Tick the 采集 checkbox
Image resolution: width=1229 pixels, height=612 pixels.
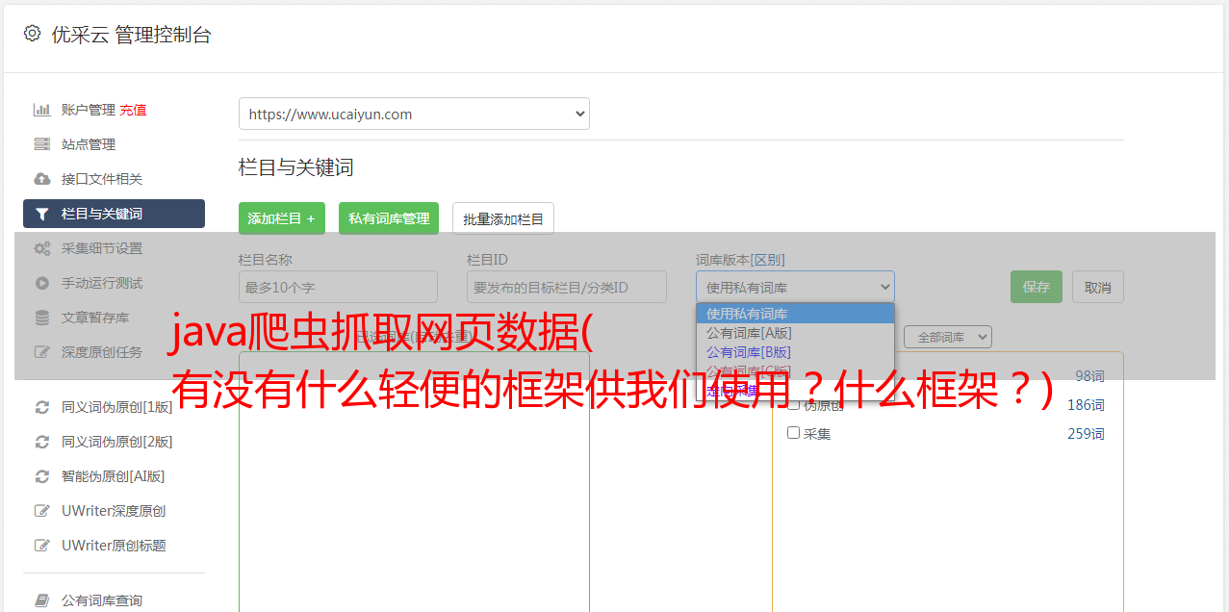pos(794,433)
